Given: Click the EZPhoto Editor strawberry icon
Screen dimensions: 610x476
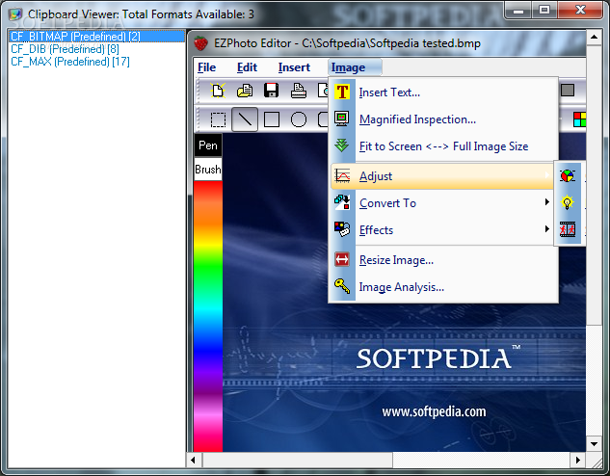Looking at the screenshot, I should coord(201,43).
